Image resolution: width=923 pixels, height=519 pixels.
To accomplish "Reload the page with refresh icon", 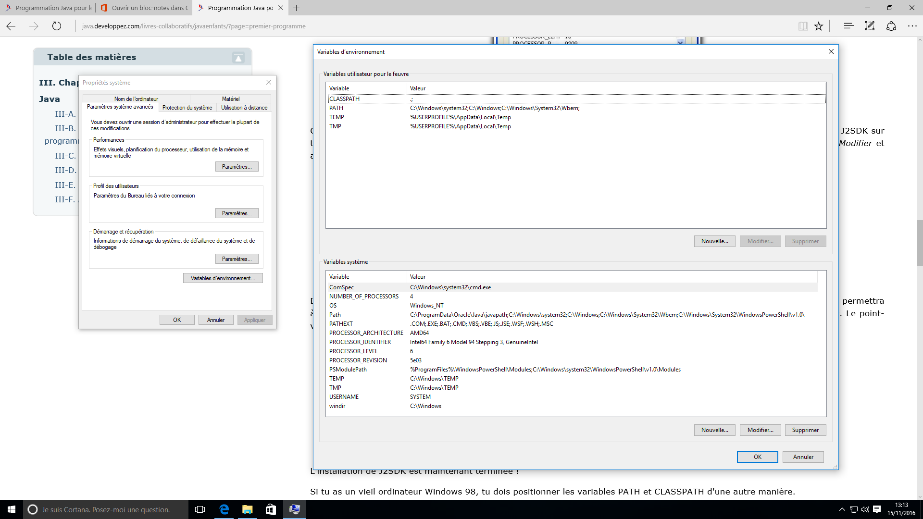I will coord(57,26).
